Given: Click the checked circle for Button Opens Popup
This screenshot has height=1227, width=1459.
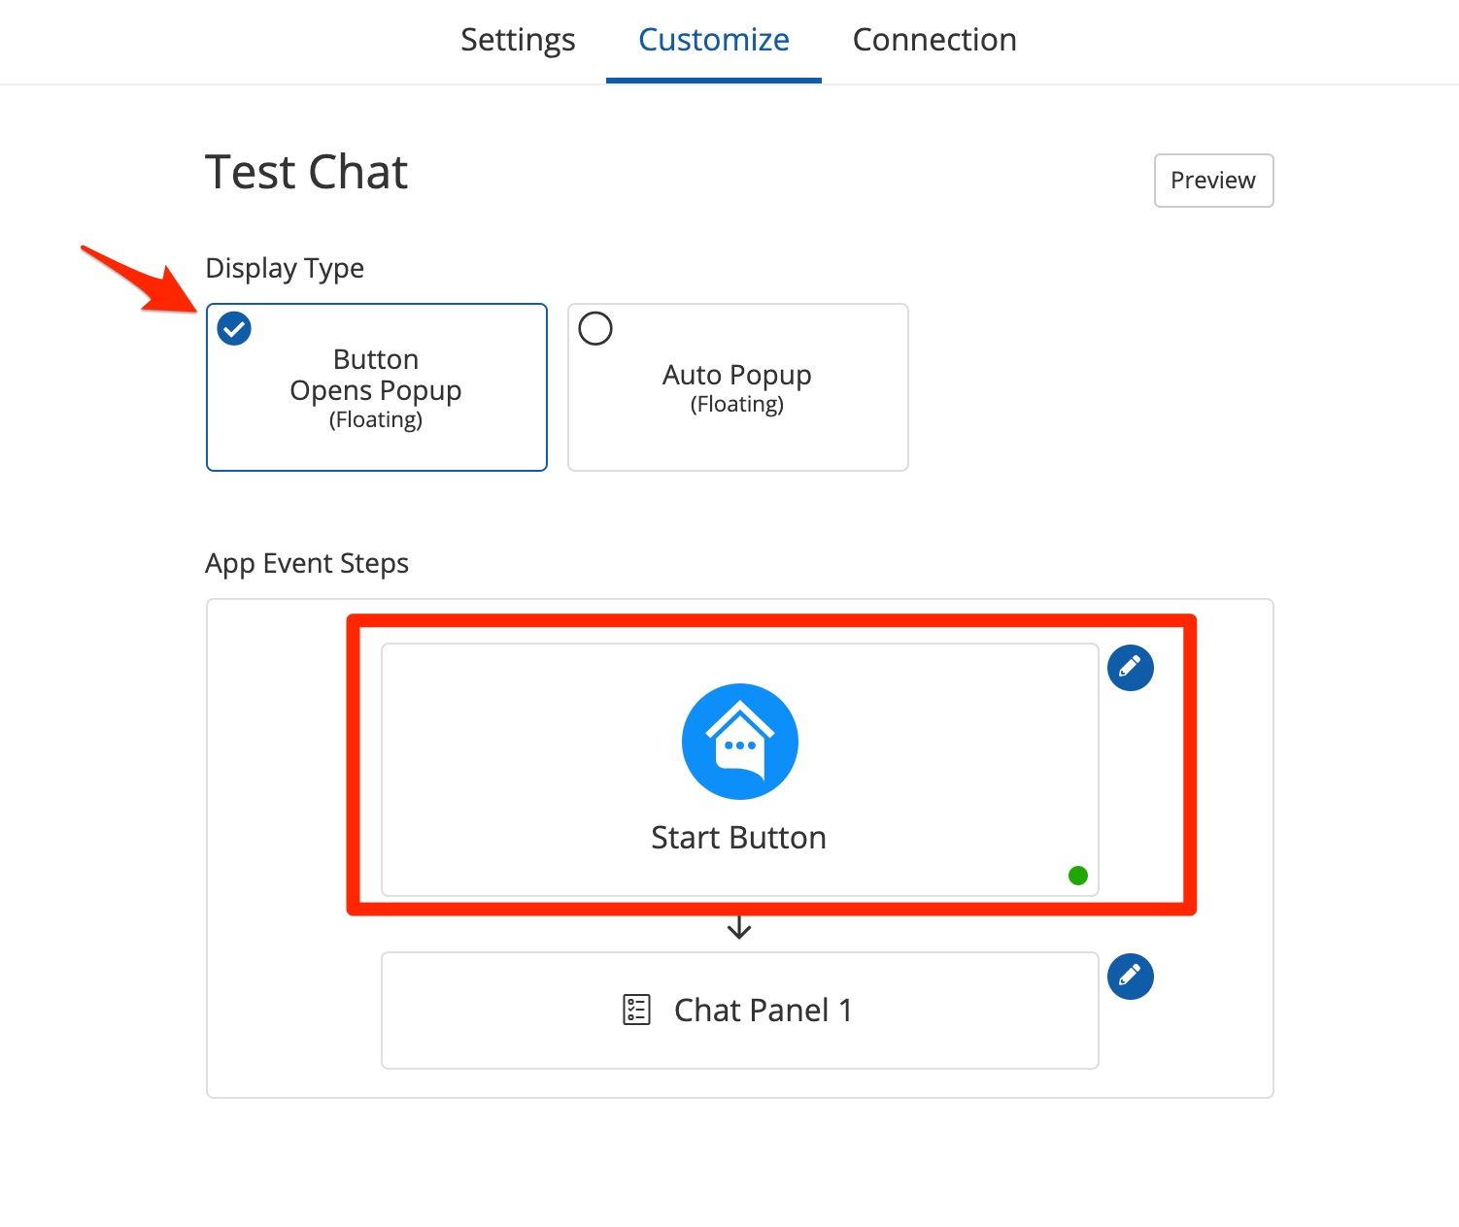Looking at the screenshot, I should click(x=234, y=329).
